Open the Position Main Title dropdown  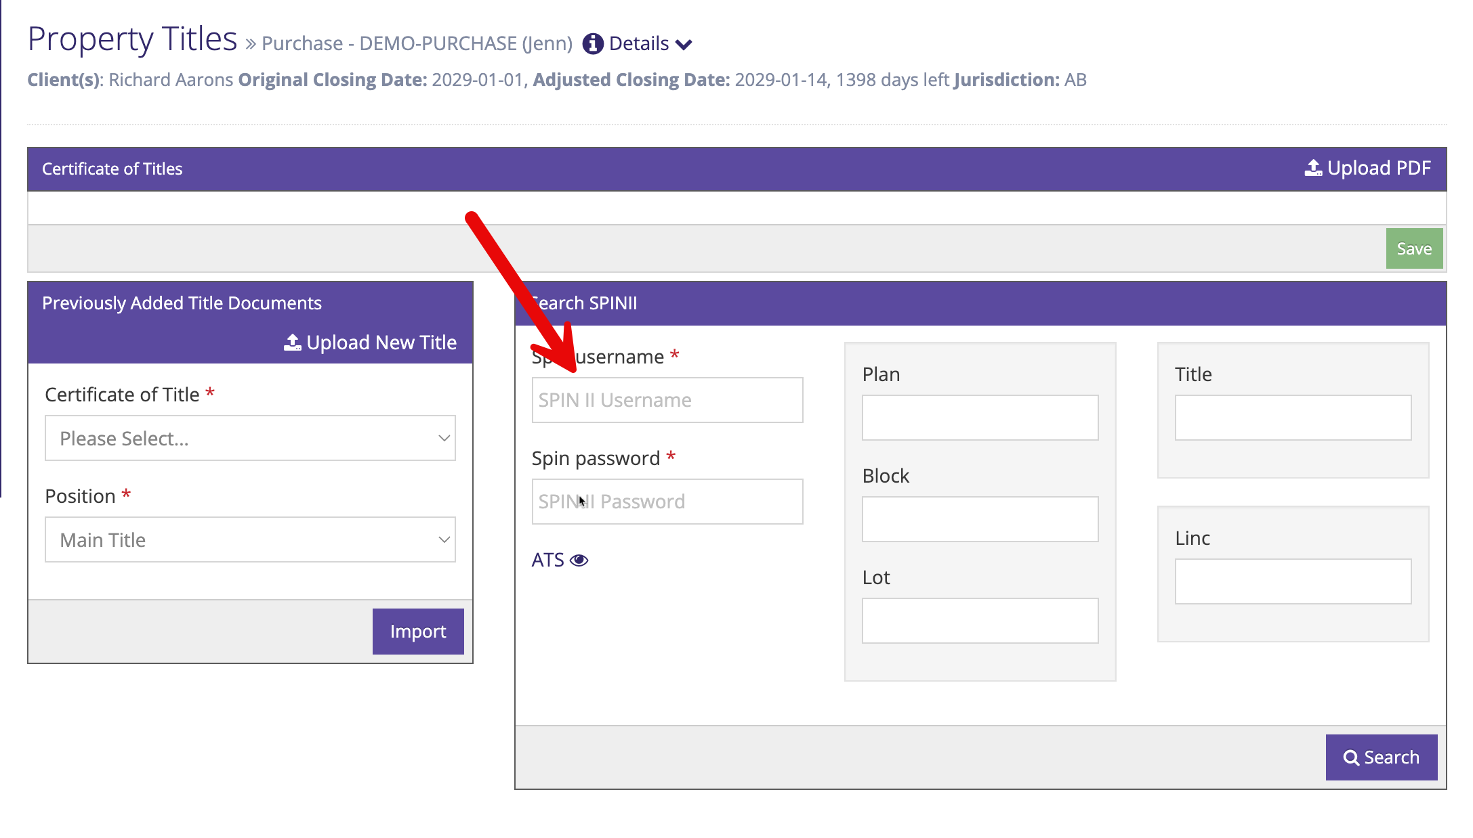(x=250, y=539)
